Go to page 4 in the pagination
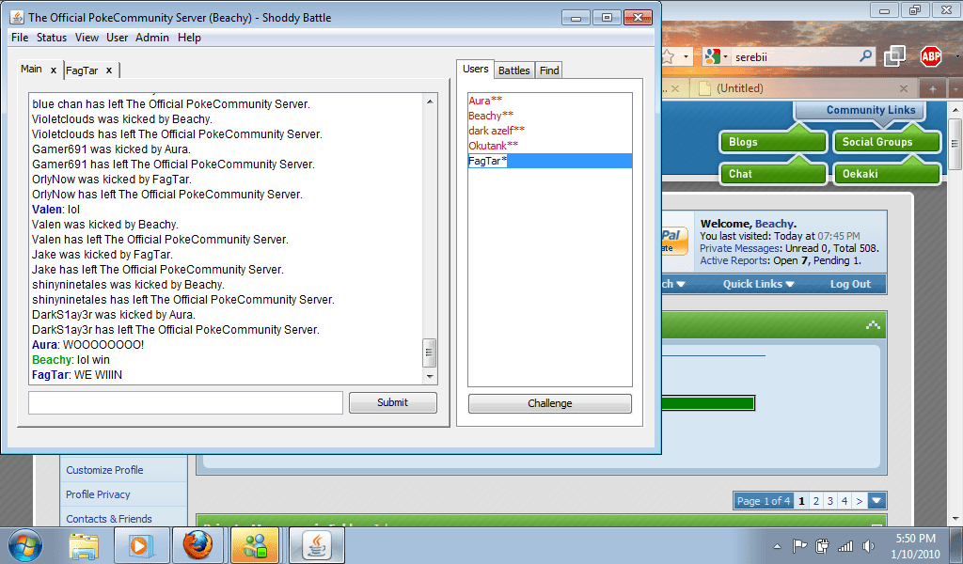Image resolution: width=963 pixels, height=564 pixels. 845,501
